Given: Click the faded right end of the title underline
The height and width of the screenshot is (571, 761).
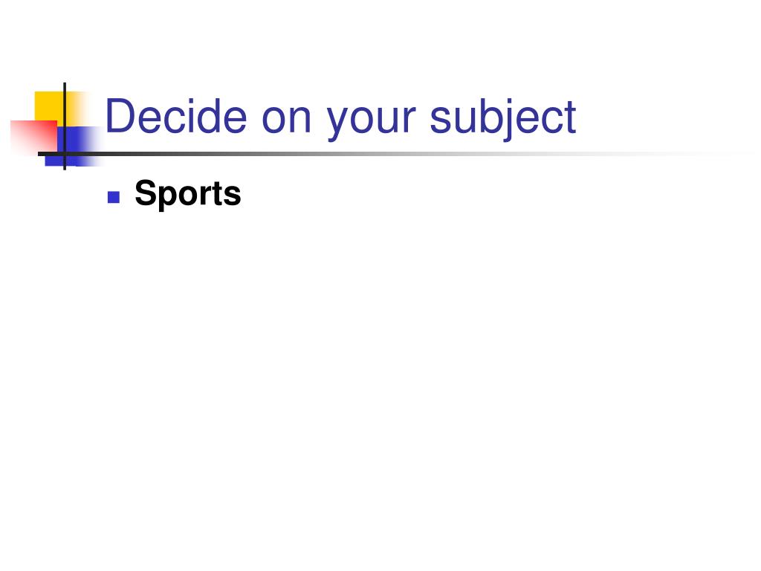Looking at the screenshot, I should point(704,154).
